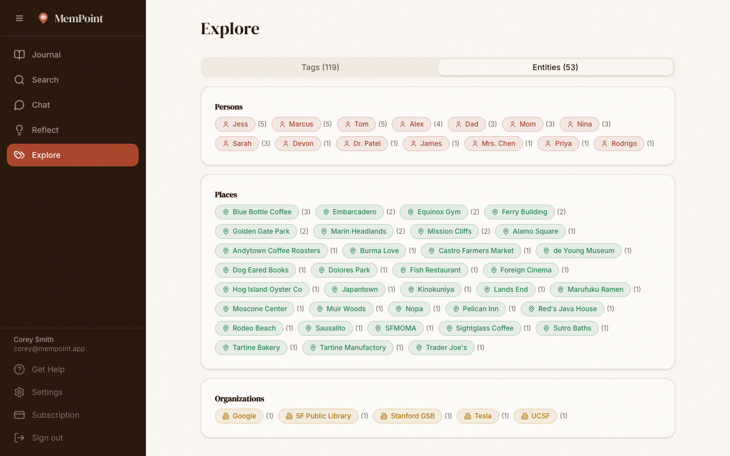730x456 pixels.
Task: Switch to the Tags tab
Action: pos(319,67)
